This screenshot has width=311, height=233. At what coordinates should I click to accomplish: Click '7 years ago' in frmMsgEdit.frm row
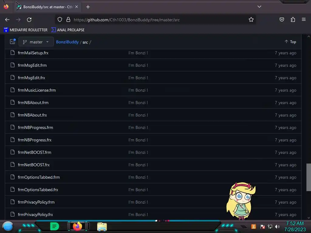[x=285, y=66]
